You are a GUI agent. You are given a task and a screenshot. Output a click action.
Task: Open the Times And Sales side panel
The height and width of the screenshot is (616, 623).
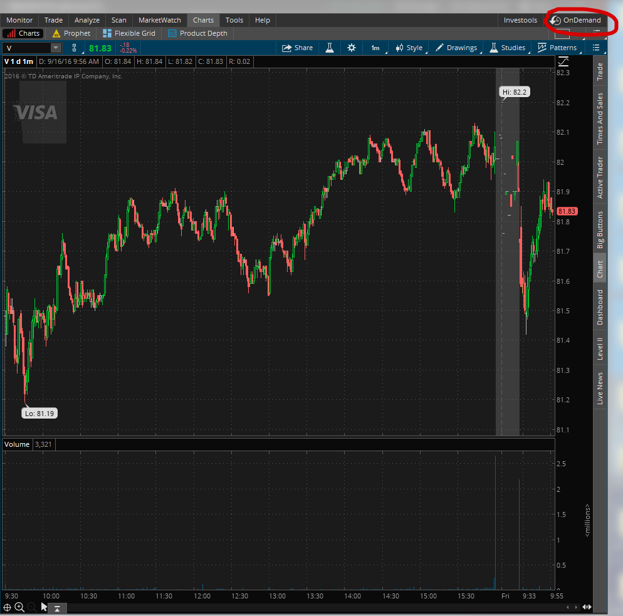pyautogui.click(x=600, y=118)
